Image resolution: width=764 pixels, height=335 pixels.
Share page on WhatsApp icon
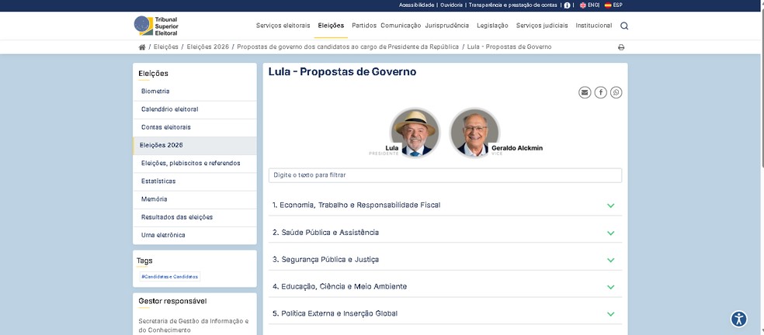click(x=616, y=92)
